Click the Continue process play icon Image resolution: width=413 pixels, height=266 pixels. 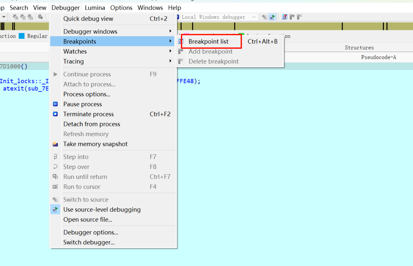[55, 74]
